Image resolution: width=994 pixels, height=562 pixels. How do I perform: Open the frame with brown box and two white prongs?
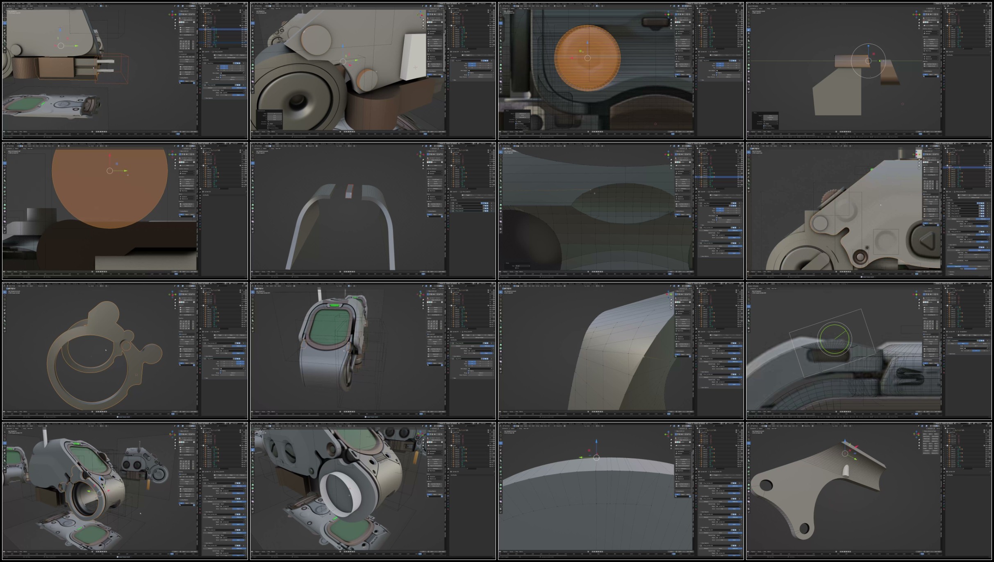[125, 71]
